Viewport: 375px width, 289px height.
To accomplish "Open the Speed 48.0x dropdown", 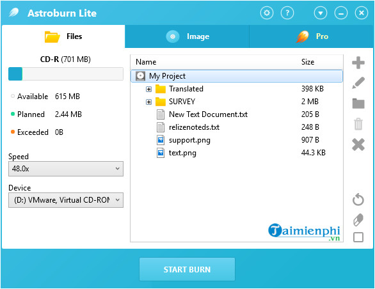I will [66, 169].
